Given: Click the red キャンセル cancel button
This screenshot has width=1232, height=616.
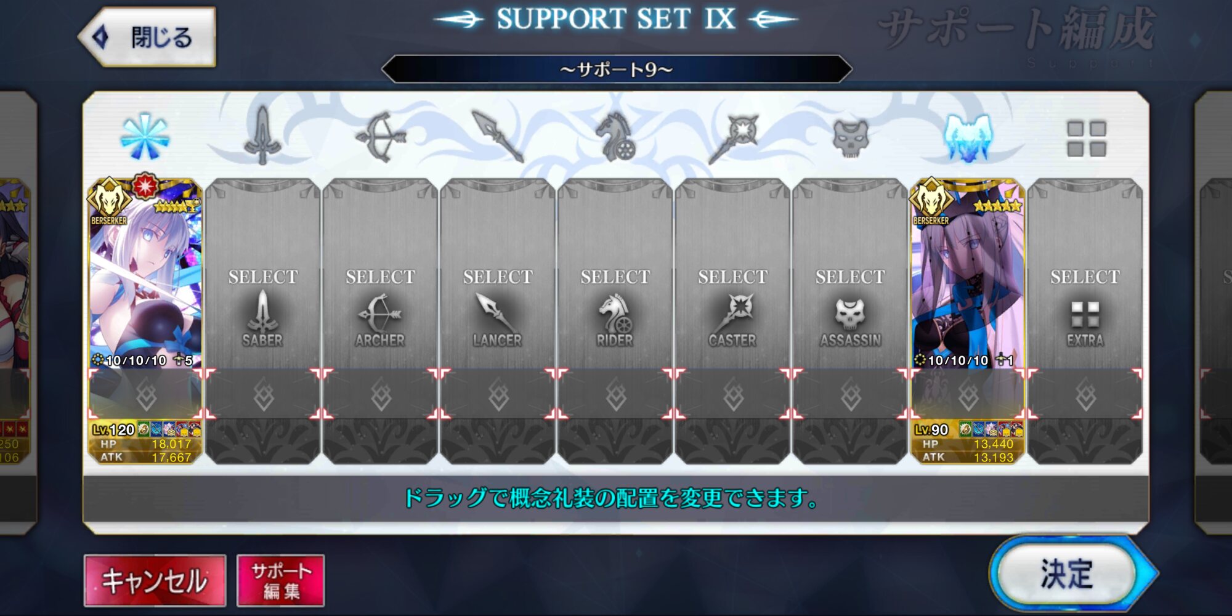Looking at the screenshot, I should tap(155, 580).
